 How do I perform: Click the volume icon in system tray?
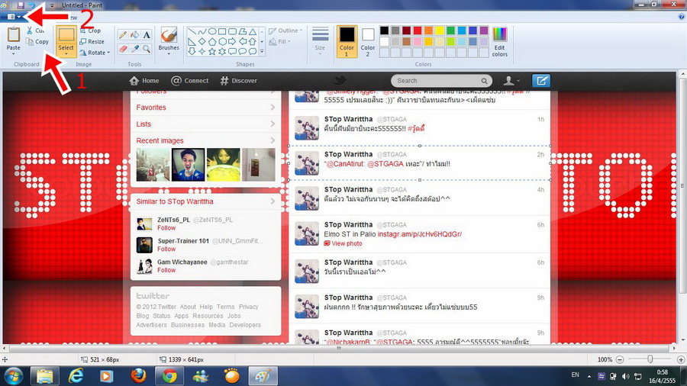click(625, 376)
